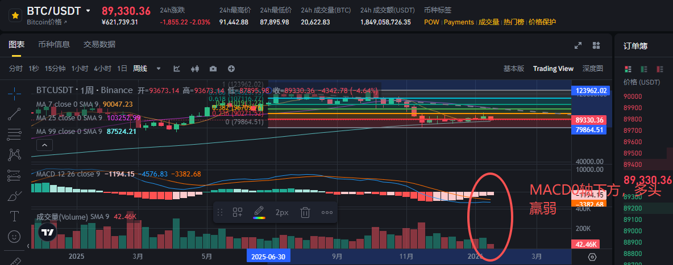The width and height of the screenshot is (673, 265).
Task: Open the technical indicators icon
Action: 177,69
